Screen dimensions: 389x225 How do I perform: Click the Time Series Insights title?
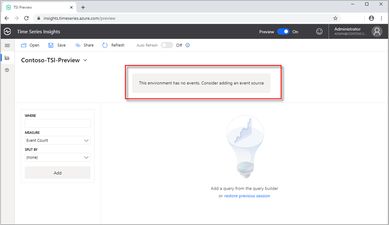tap(39, 31)
